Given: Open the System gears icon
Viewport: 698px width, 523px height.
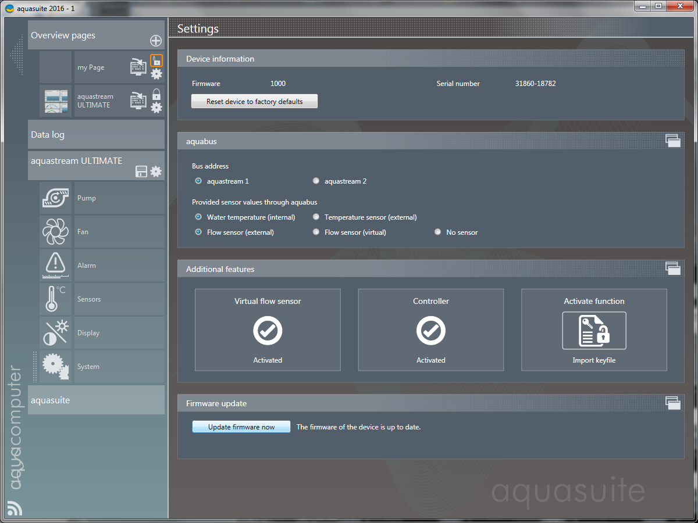Looking at the screenshot, I should pos(56,367).
